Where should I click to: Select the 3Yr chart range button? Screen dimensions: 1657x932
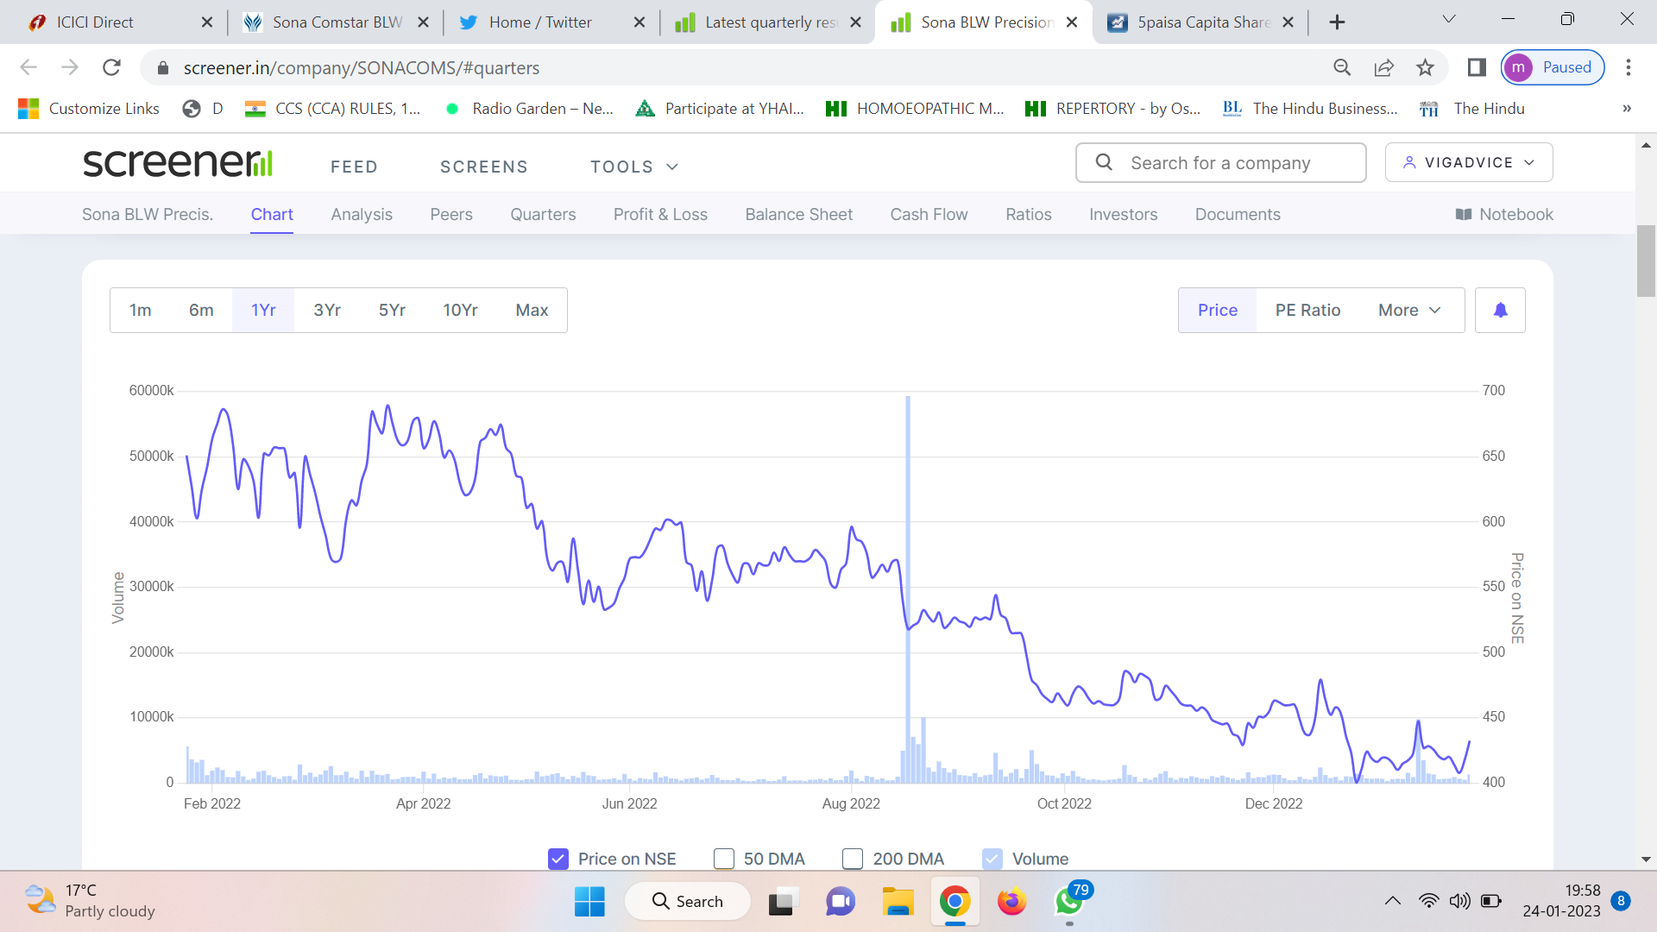tap(327, 310)
